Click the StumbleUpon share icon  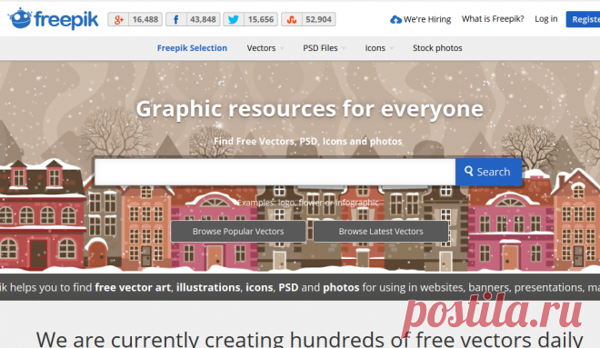tap(292, 19)
